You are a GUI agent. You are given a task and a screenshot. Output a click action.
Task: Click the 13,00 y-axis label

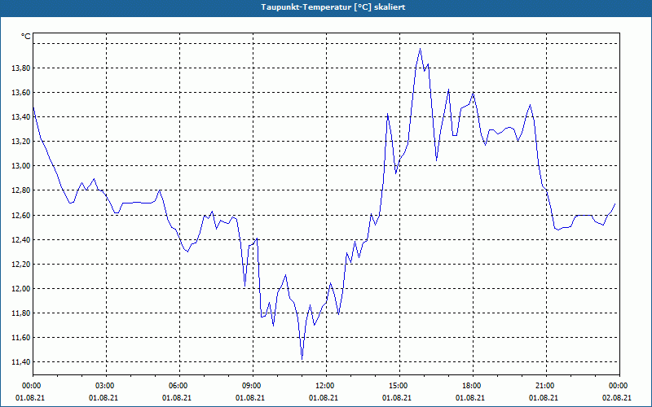(x=21, y=166)
